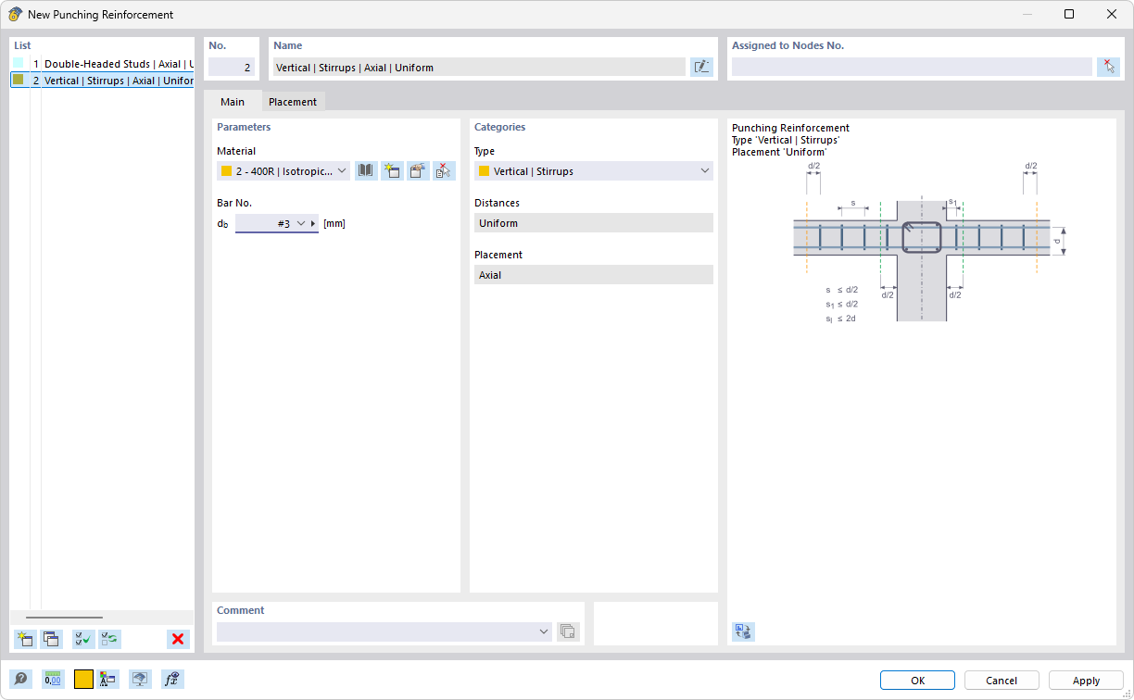Click the copy list item icon
Image resolution: width=1134 pixels, height=700 pixels.
[x=51, y=639]
